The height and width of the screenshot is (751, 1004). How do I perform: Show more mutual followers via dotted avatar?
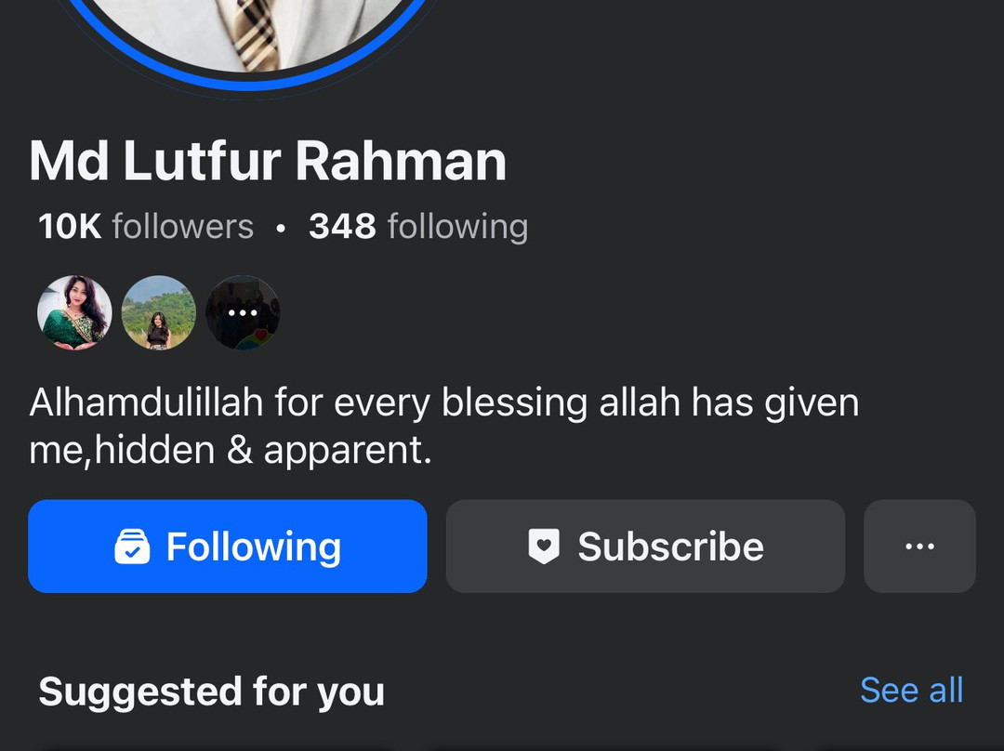[x=243, y=312]
